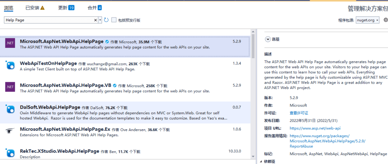
Task: Collapse the 依赖项 section triangle
Action: [262, 162]
